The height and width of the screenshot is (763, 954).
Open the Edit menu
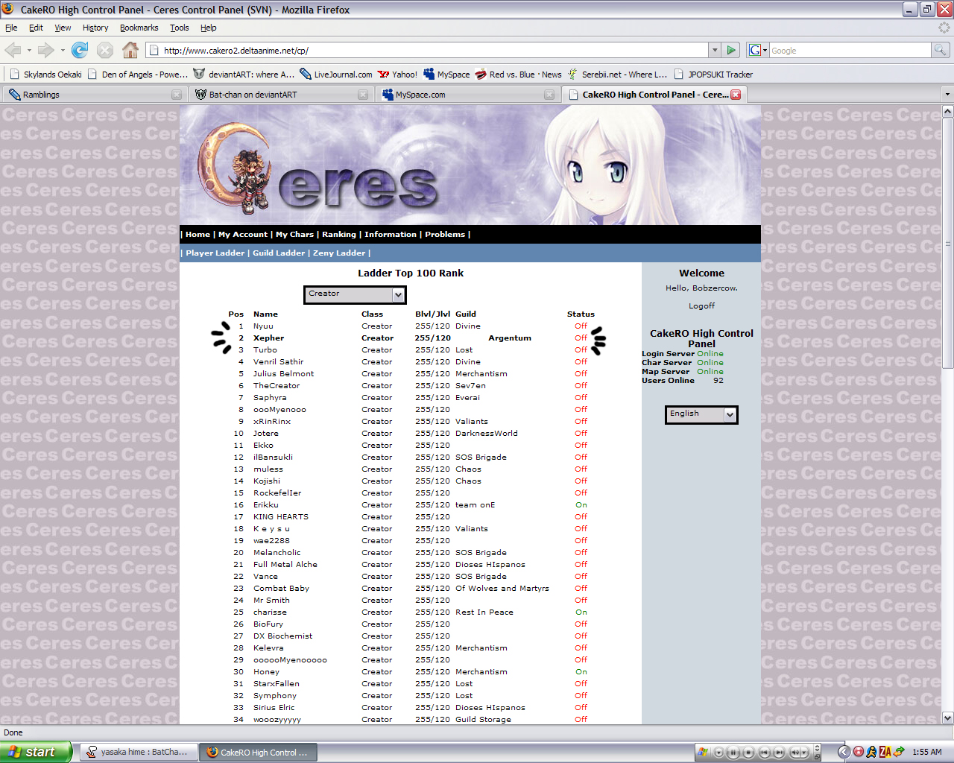click(x=36, y=28)
